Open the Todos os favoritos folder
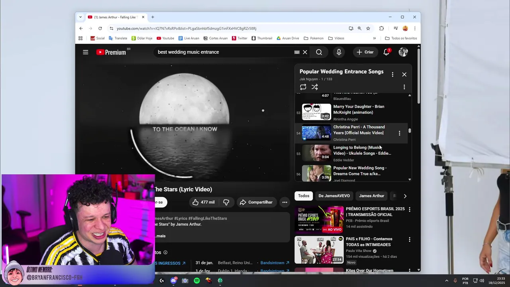510x287 pixels. pos(401,38)
